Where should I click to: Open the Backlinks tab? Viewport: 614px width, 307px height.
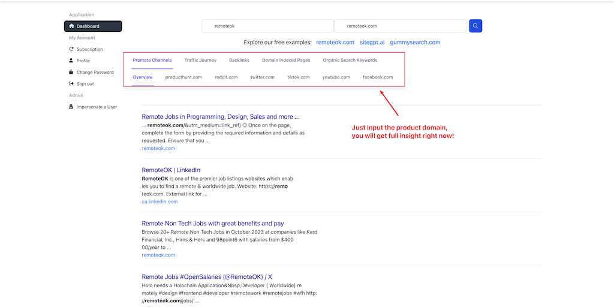(239, 61)
